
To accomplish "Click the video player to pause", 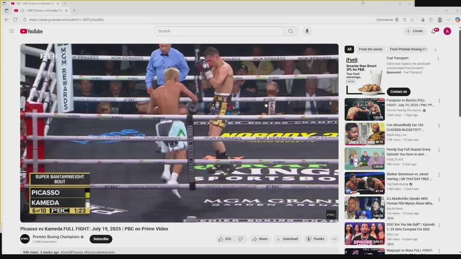I will pyautogui.click(x=179, y=133).
